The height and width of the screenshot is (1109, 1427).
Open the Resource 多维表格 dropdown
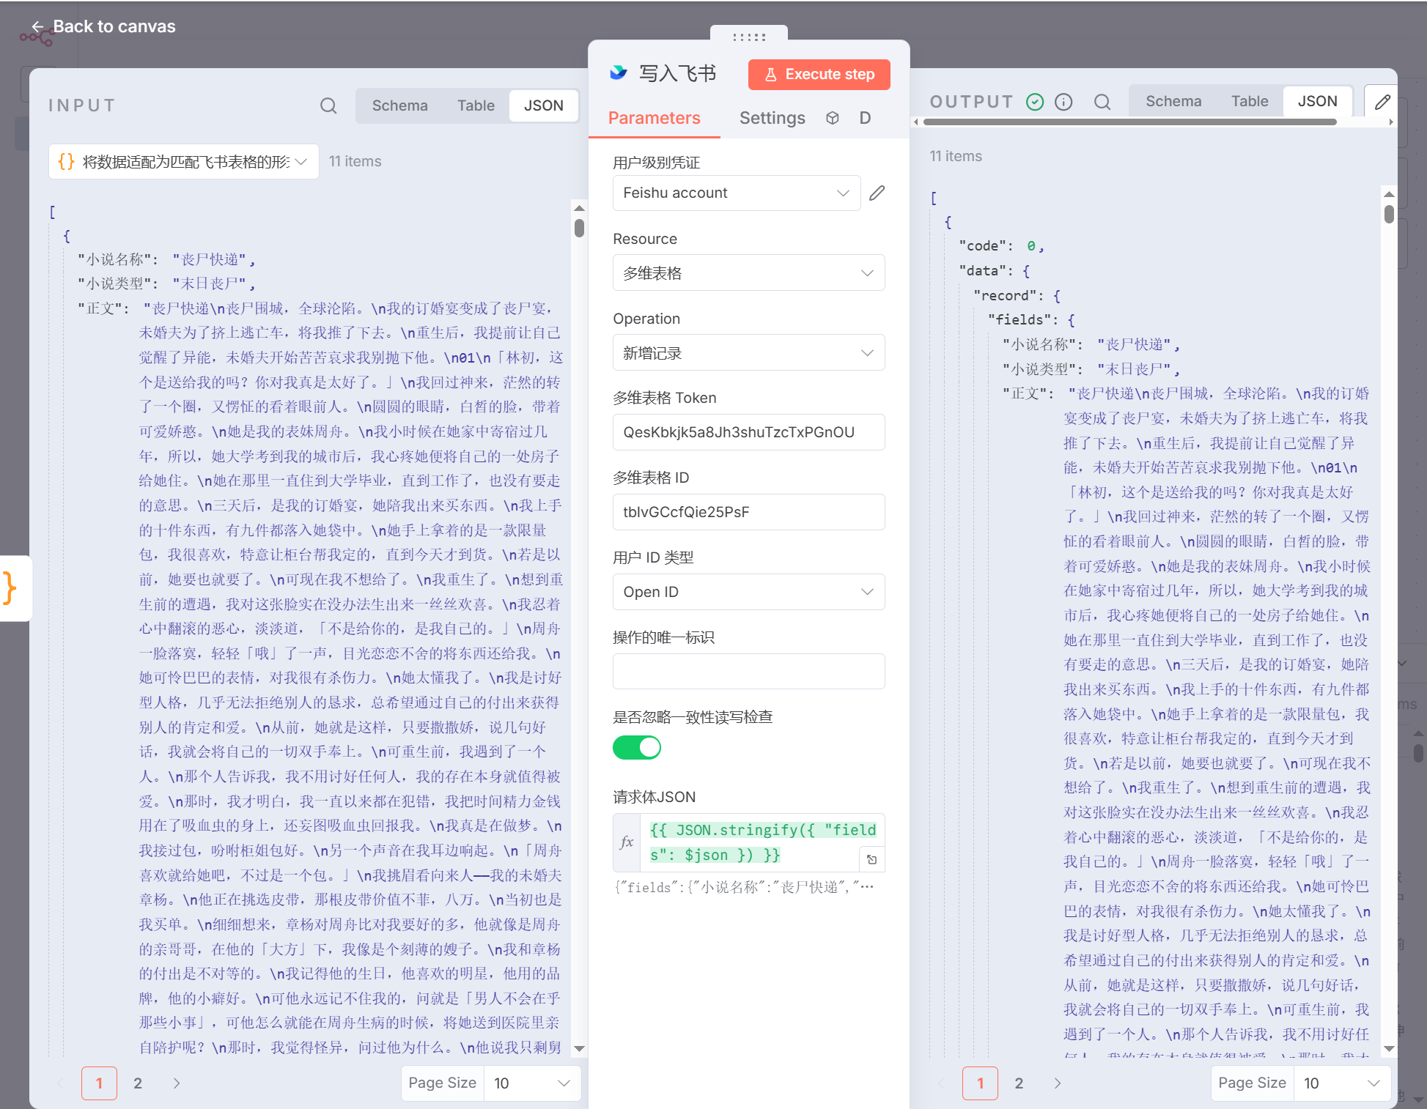[x=748, y=273]
